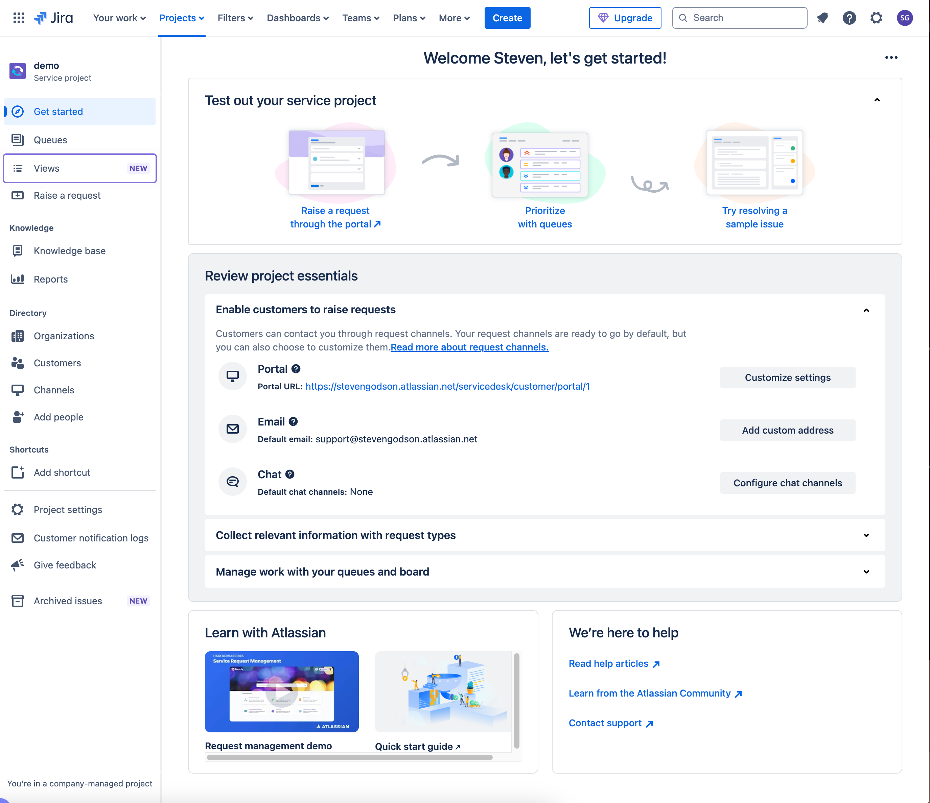Click the Create button
The width and height of the screenshot is (930, 803).
pos(507,18)
